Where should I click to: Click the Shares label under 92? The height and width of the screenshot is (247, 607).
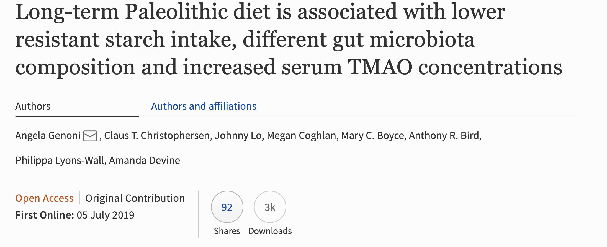227,231
